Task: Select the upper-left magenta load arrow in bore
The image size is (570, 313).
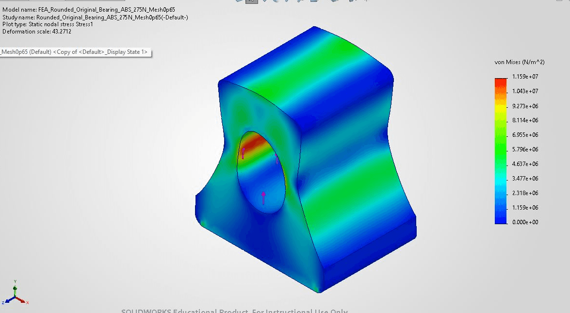Action: (243, 153)
